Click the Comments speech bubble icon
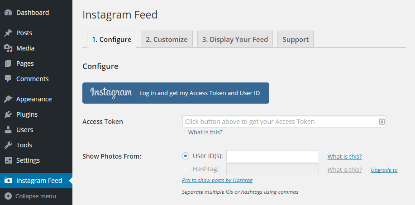Viewport: 415px width, 205px height. 8,79
